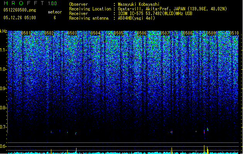Click the 0508 time marker

pyautogui.click(x=188, y=33)
